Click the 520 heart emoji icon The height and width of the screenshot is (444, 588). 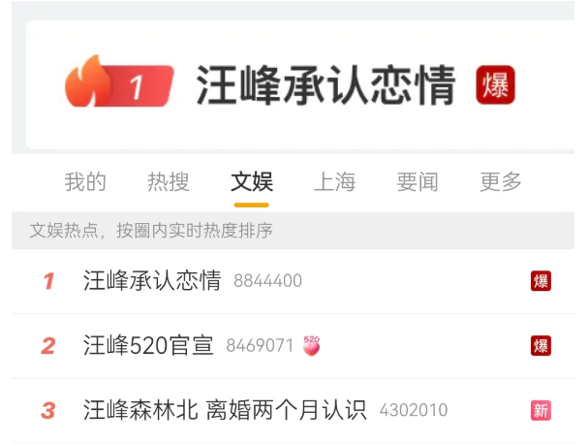[312, 345]
